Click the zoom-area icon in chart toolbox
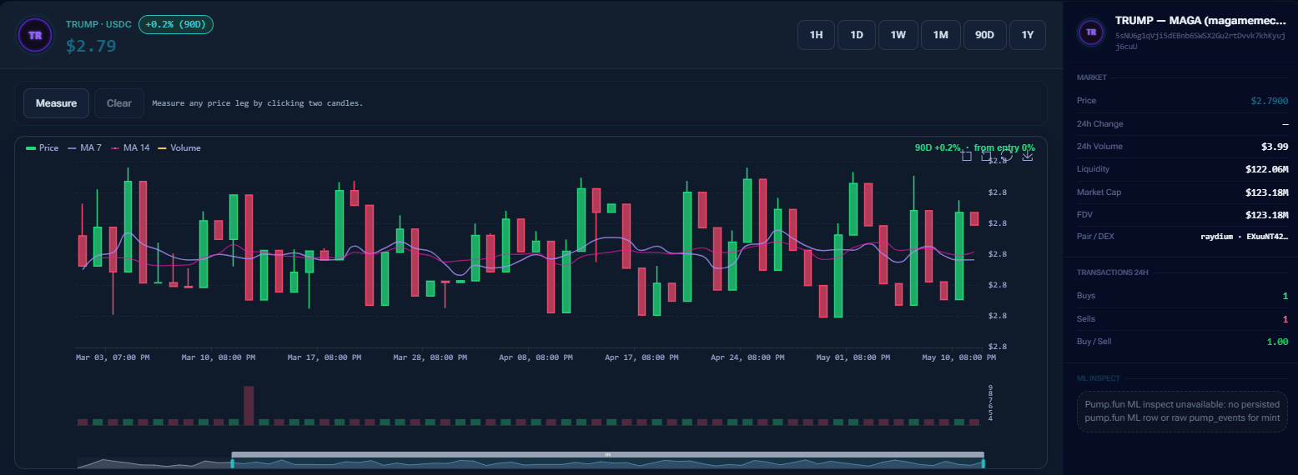The image size is (1298, 475). click(967, 156)
